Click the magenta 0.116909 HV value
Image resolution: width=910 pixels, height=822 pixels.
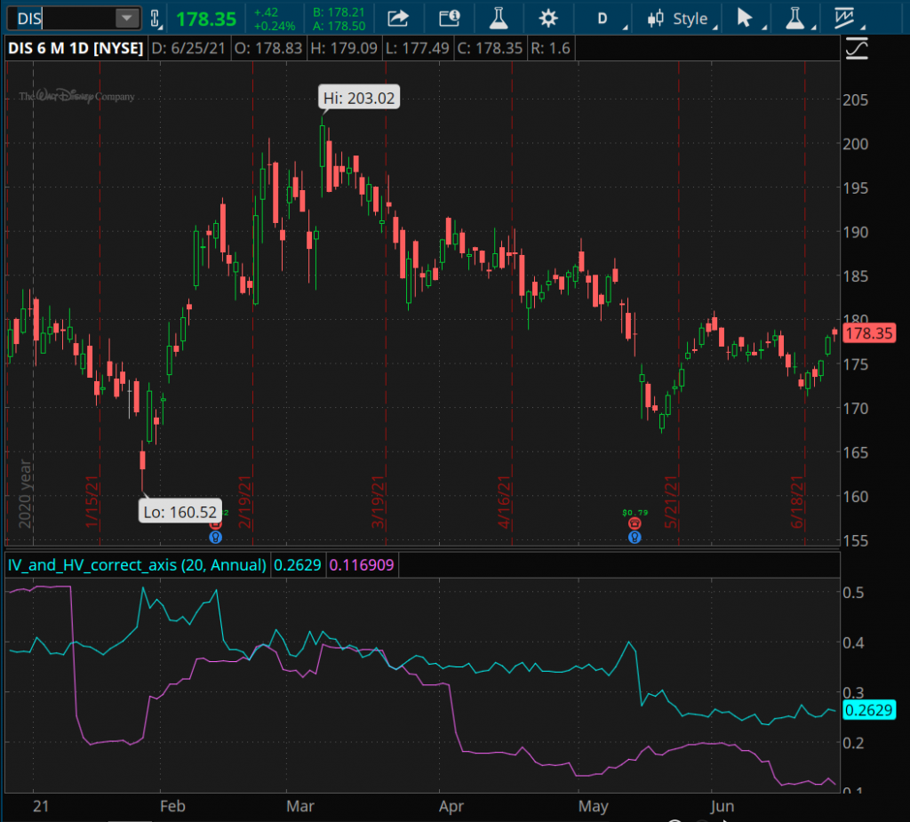click(362, 565)
